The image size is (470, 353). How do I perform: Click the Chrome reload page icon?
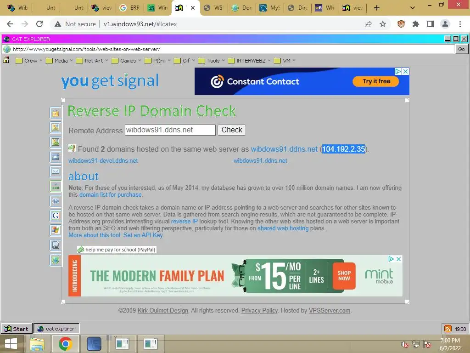click(39, 24)
